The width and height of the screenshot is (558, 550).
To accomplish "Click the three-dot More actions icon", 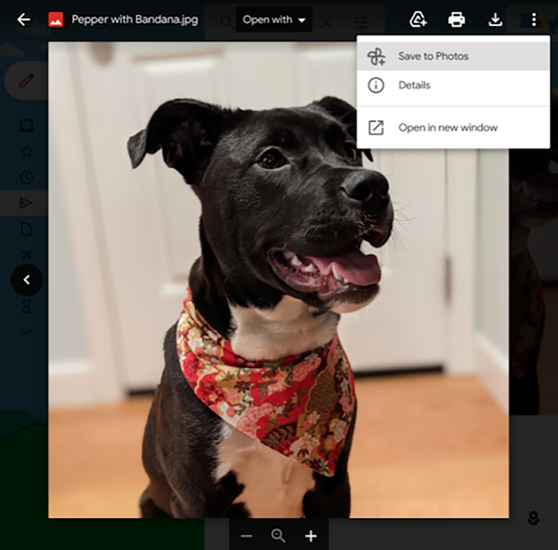I will tap(534, 20).
